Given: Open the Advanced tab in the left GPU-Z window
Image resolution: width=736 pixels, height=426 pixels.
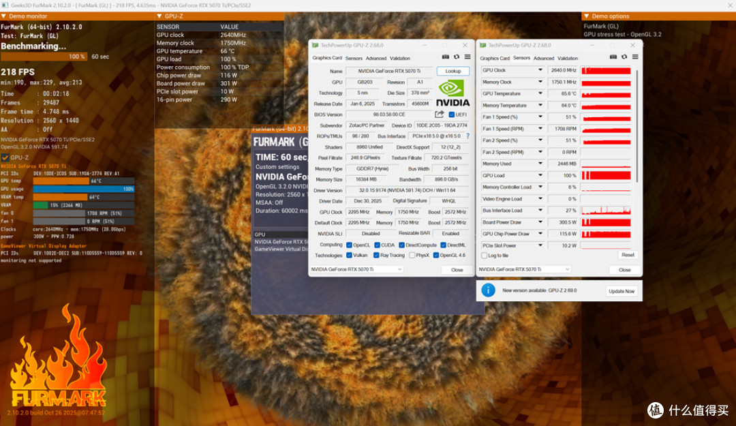Looking at the screenshot, I should point(376,58).
